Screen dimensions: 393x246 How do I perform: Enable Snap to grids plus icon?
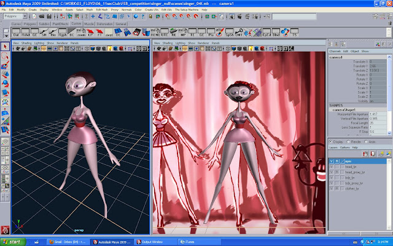pos(93,17)
